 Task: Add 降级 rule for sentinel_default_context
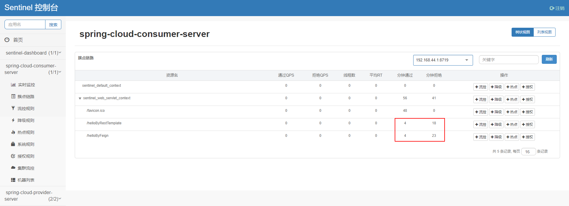496,87
